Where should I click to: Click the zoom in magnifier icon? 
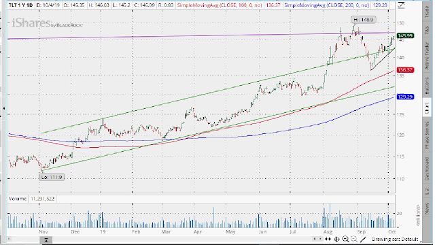[345, 239]
